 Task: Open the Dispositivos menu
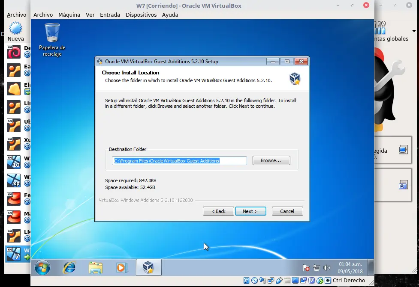coord(141,15)
